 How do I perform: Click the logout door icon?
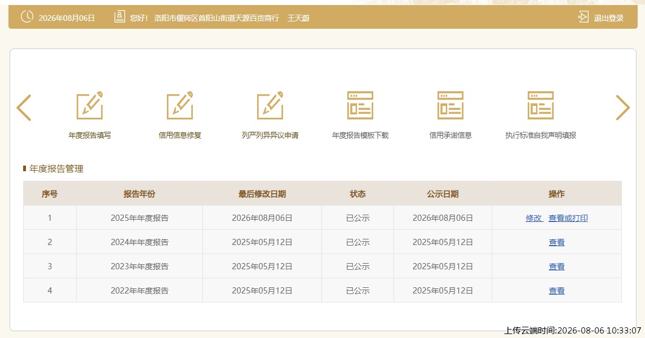[583, 17]
